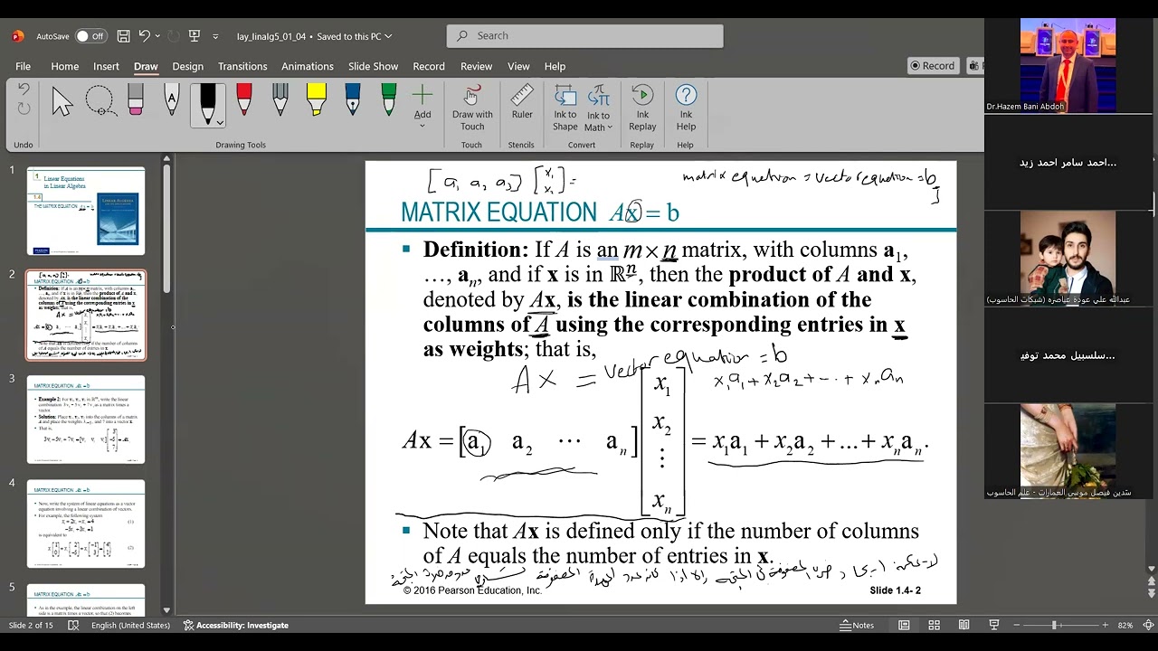
Task: Select slide 1 thumbnail
Action: [86, 211]
